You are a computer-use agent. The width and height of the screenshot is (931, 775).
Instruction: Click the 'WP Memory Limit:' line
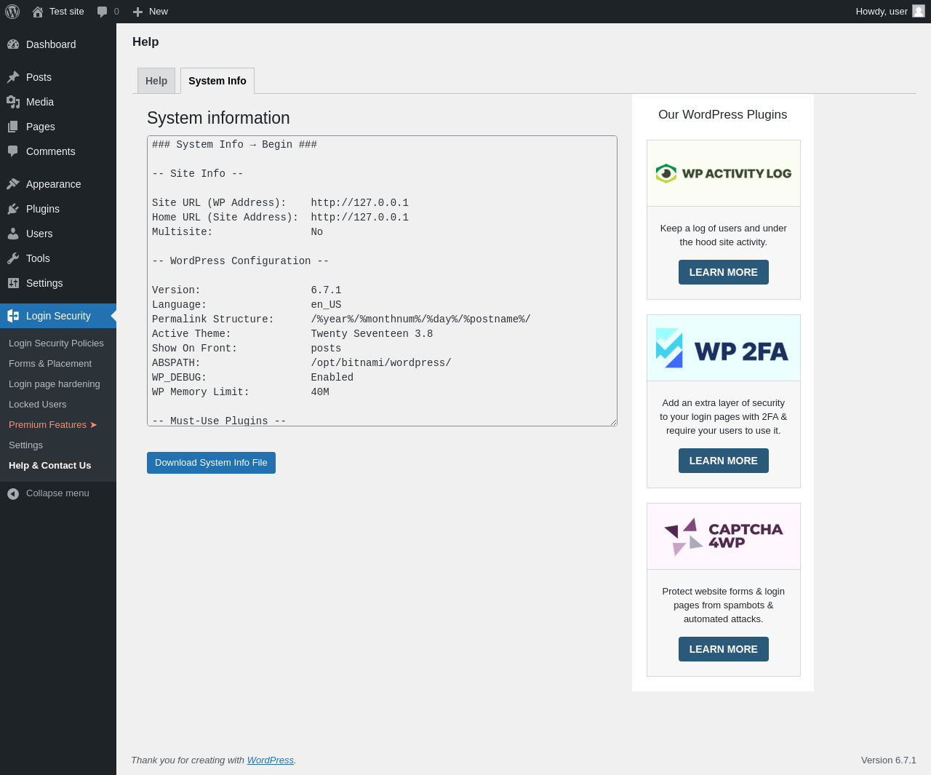241,392
